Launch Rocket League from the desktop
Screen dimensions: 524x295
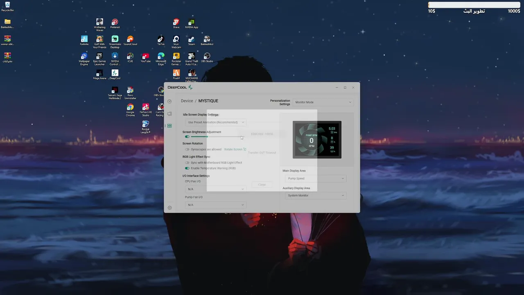point(145,127)
